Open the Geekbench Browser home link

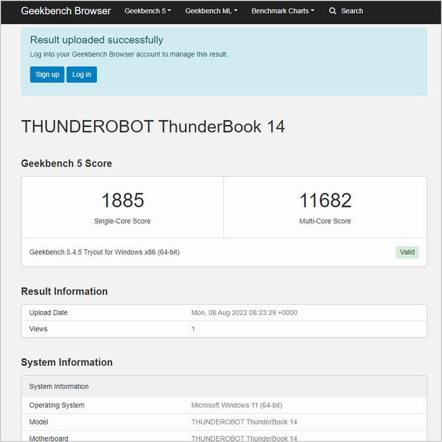65,11
